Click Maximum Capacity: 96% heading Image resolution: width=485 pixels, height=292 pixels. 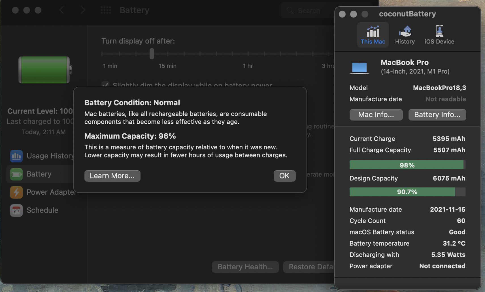[x=130, y=136]
